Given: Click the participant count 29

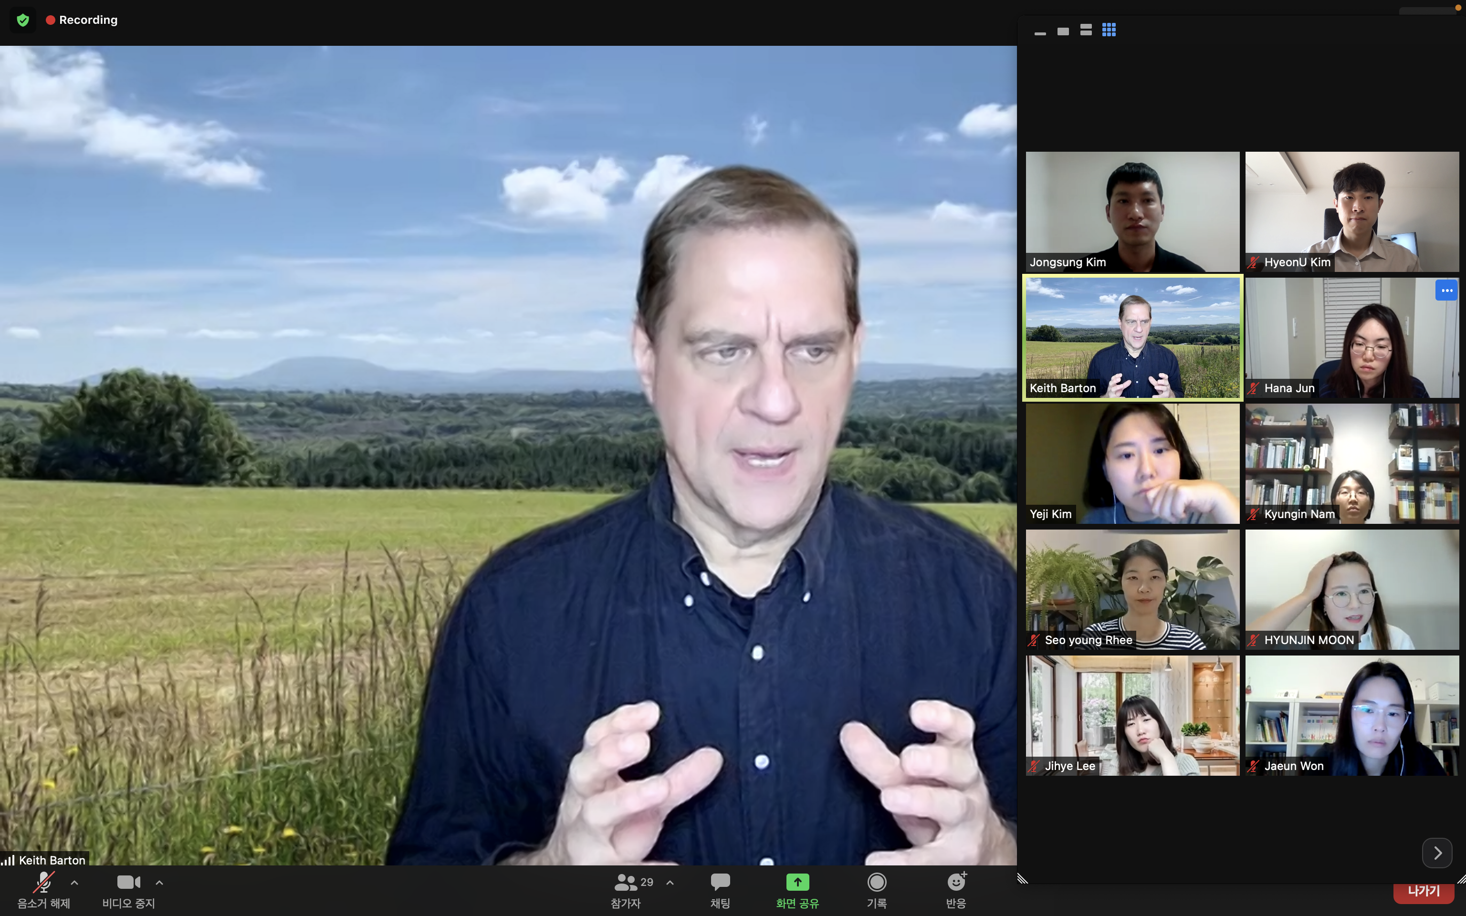Looking at the screenshot, I should click(x=647, y=882).
